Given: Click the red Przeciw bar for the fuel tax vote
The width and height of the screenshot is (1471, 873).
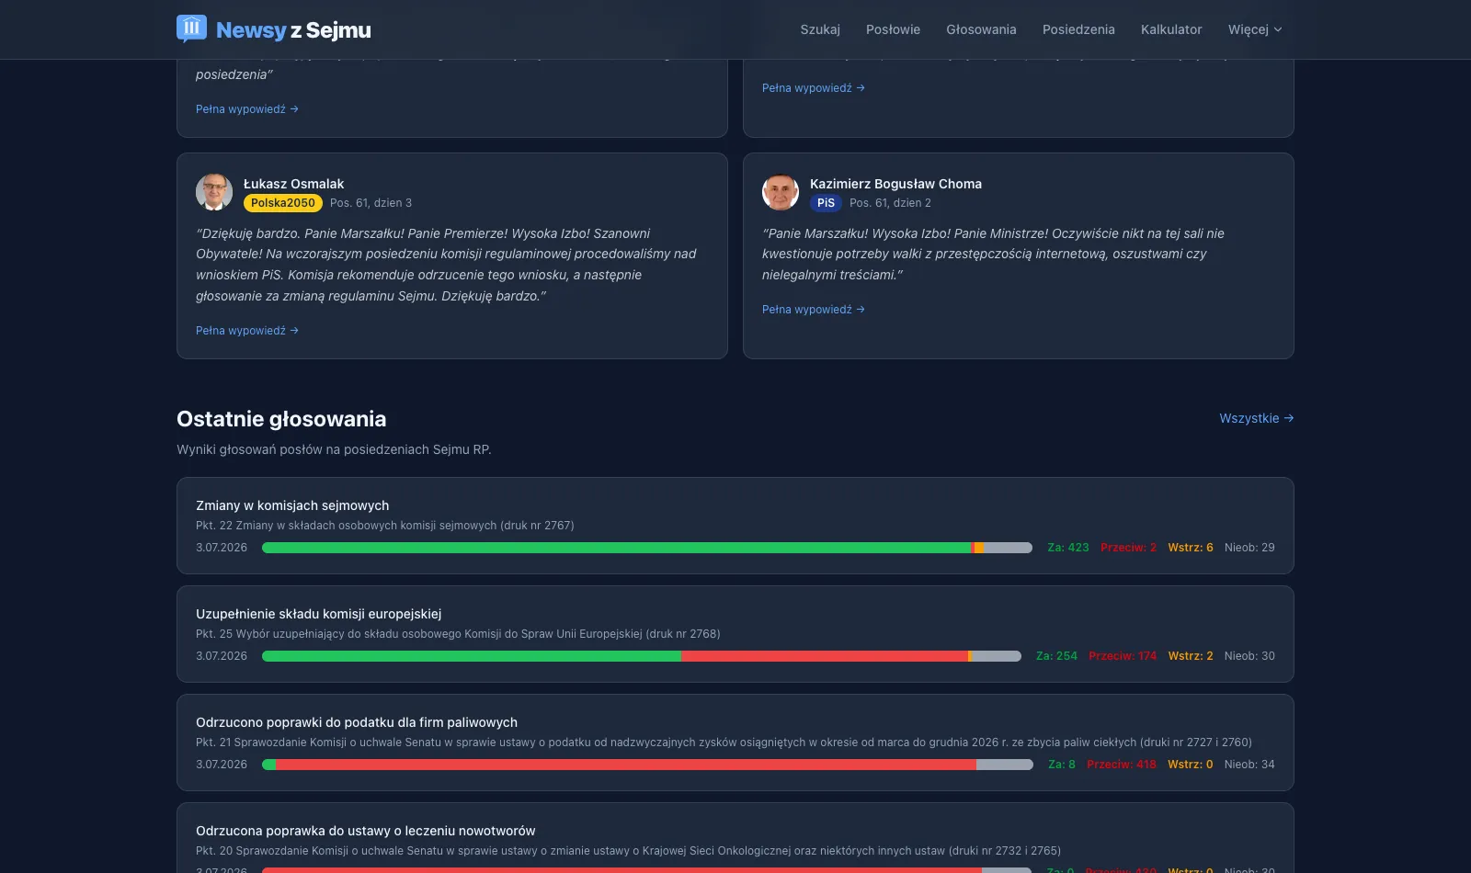Looking at the screenshot, I should click(x=626, y=765).
